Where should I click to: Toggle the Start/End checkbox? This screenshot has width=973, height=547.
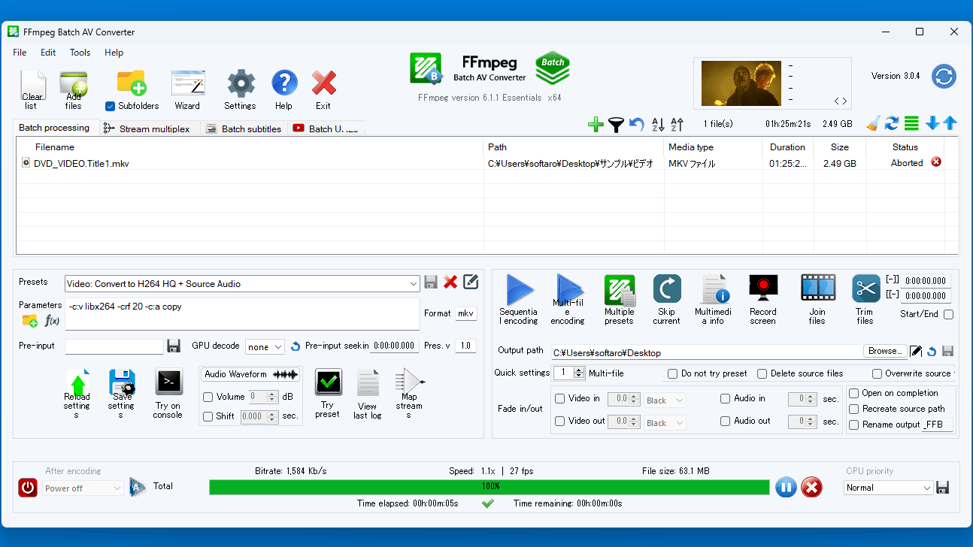pyautogui.click(x=948, y=314)
